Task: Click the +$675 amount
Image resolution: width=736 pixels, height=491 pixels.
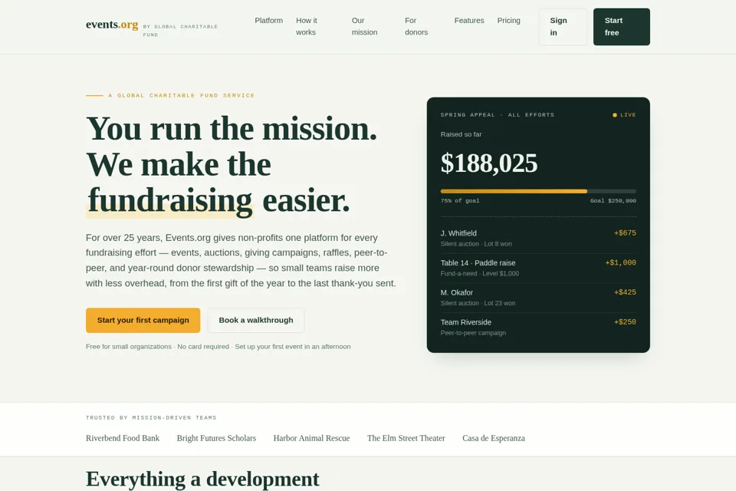Action: coord(625,233)
